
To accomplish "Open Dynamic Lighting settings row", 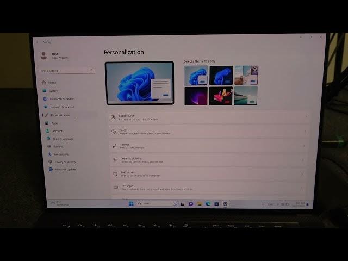I will click(x=207, y=160).
